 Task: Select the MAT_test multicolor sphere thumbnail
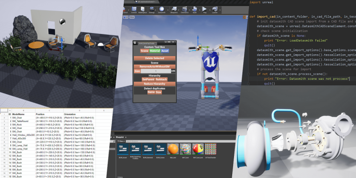tap(185, 149)
